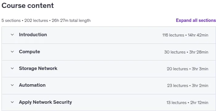Click the 5 sections summary text
This screenshot has height=111, width=216.
click(x=11, y=20)
